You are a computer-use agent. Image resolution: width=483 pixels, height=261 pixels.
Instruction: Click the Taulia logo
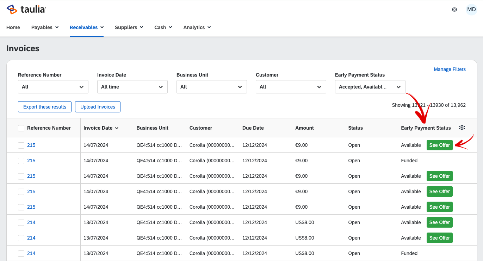tap(26, 9)
